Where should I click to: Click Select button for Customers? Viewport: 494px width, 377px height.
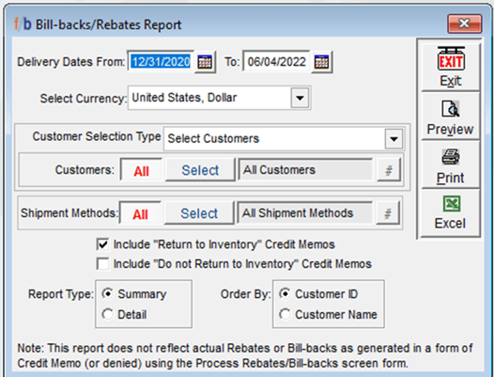pos(200,170)
